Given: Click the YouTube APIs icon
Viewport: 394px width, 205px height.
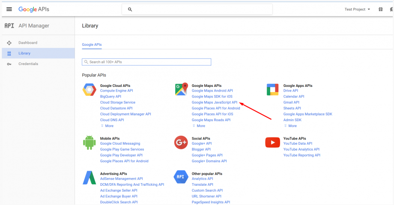Looking at the screenshot, I should click(273, 143).
